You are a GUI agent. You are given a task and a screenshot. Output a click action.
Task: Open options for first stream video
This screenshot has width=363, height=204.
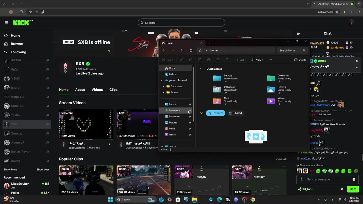tap(109, 144)
